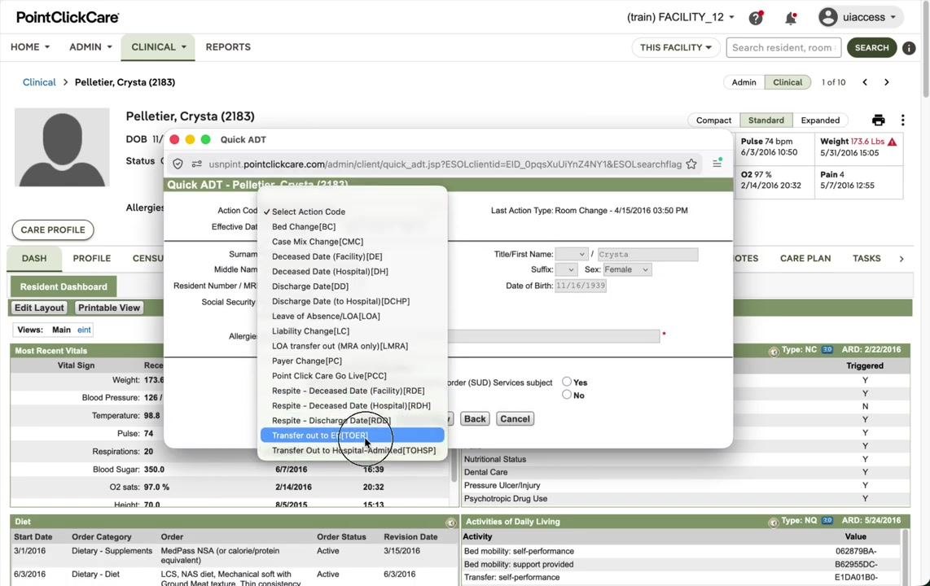Print the resident record with printer icon
930x586 pixels.
(879, 120)
